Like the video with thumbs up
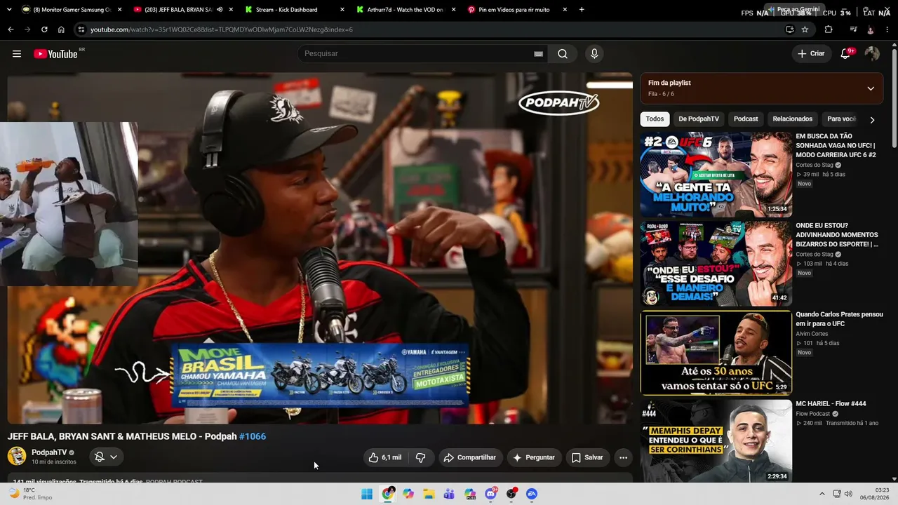 pyautogui.click(x=385, y=457)
